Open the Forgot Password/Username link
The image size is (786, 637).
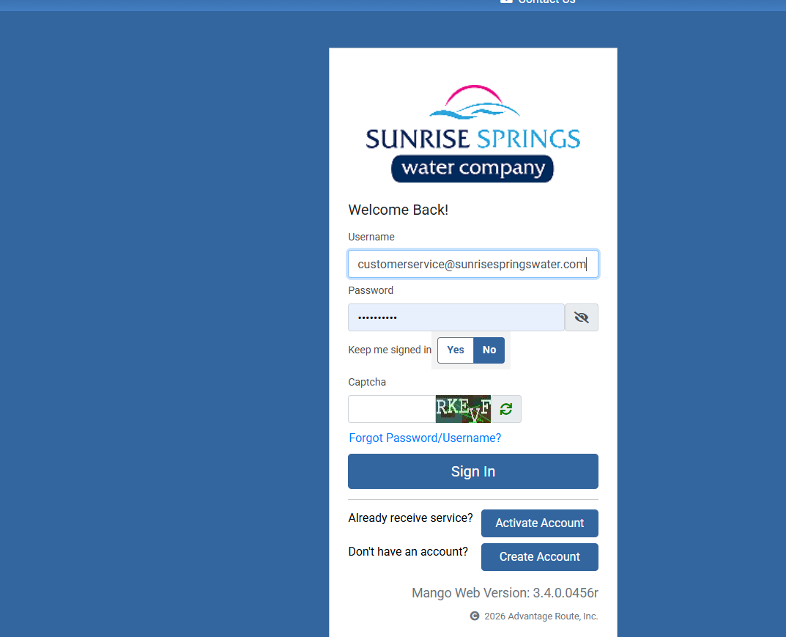[425, 438]
